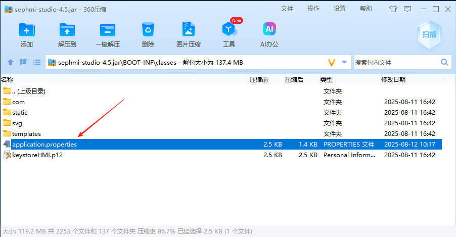
Task: Click the 解压到 (Extract to) icon
Action: pyautogui.click(x=67, y=30)
